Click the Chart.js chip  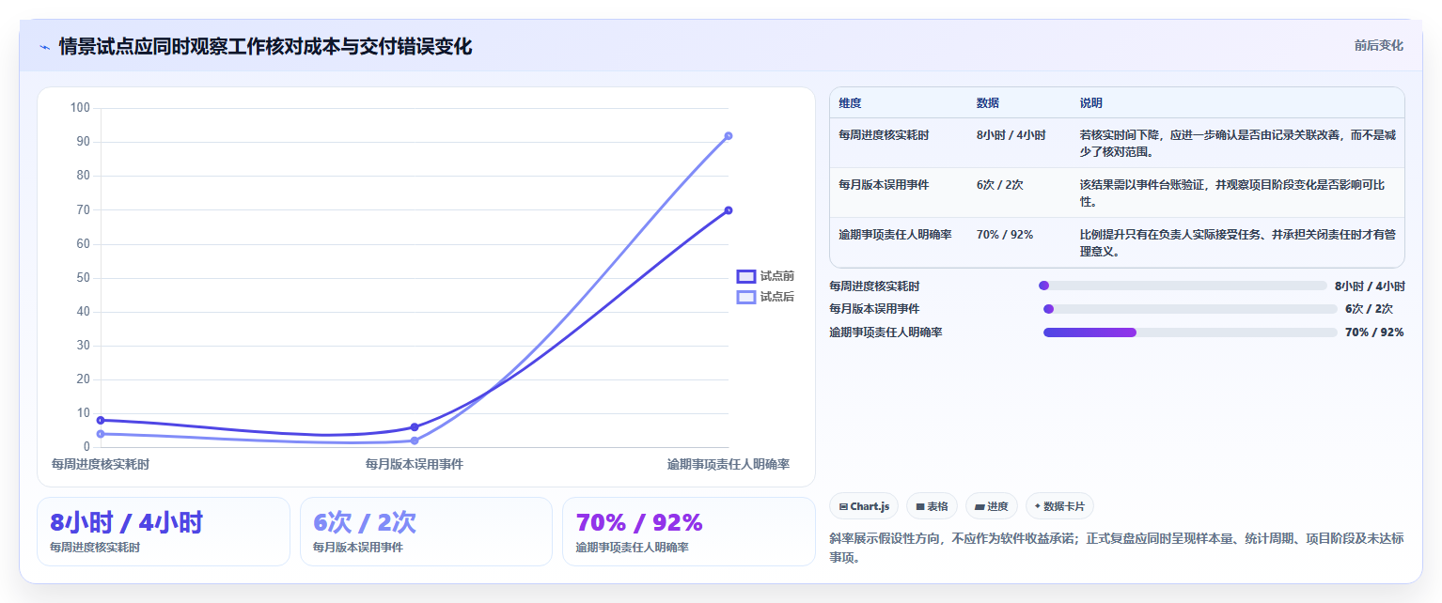(864, 506)
